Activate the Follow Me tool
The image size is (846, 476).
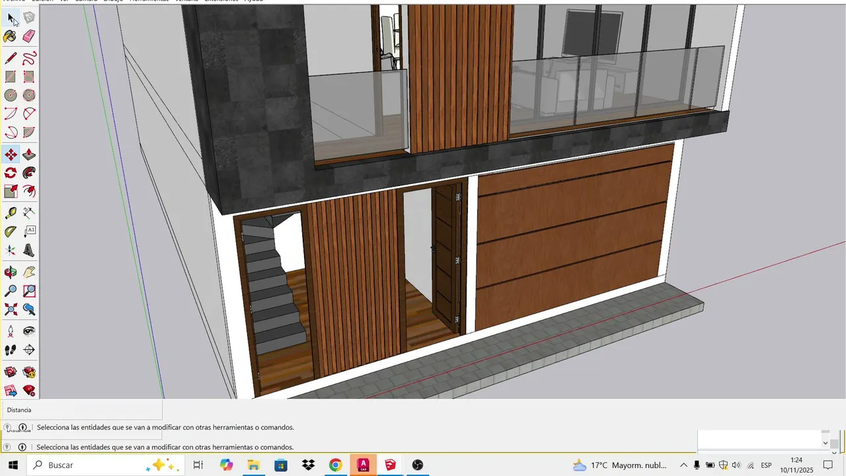click(x=29, y=173)
